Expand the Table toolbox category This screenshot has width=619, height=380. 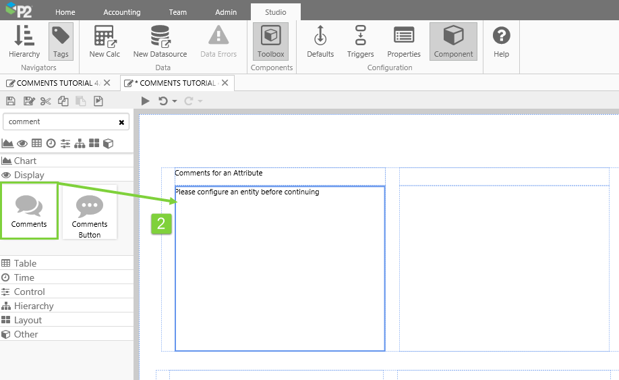pos(25,263)
